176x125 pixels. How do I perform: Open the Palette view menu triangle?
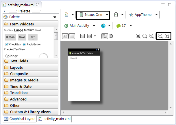pyautogui.click(x=55, y=17)
